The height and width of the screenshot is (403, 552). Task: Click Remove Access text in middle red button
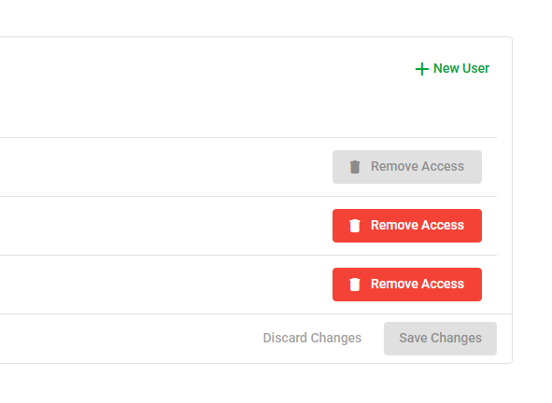tap(418, 225)
